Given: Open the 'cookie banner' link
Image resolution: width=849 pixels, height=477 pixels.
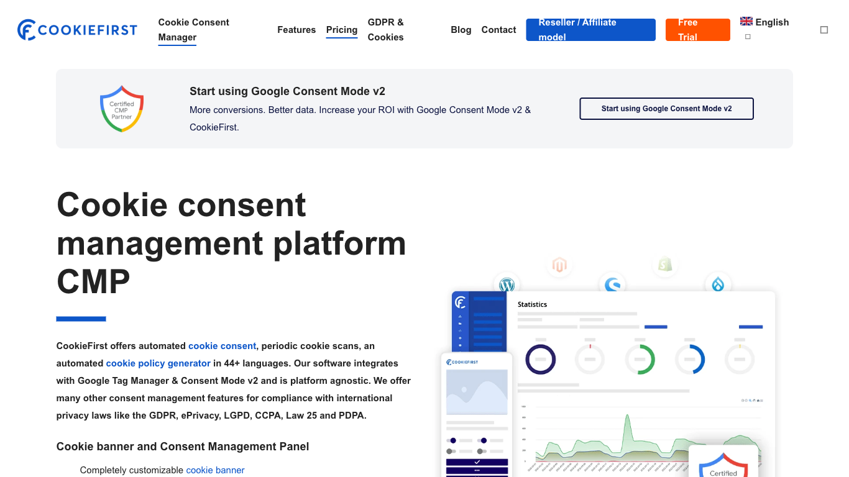Looking at the screenshot, I should 215,470.
